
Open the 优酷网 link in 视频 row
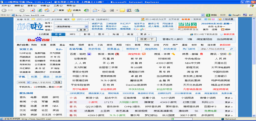point(89,111)
